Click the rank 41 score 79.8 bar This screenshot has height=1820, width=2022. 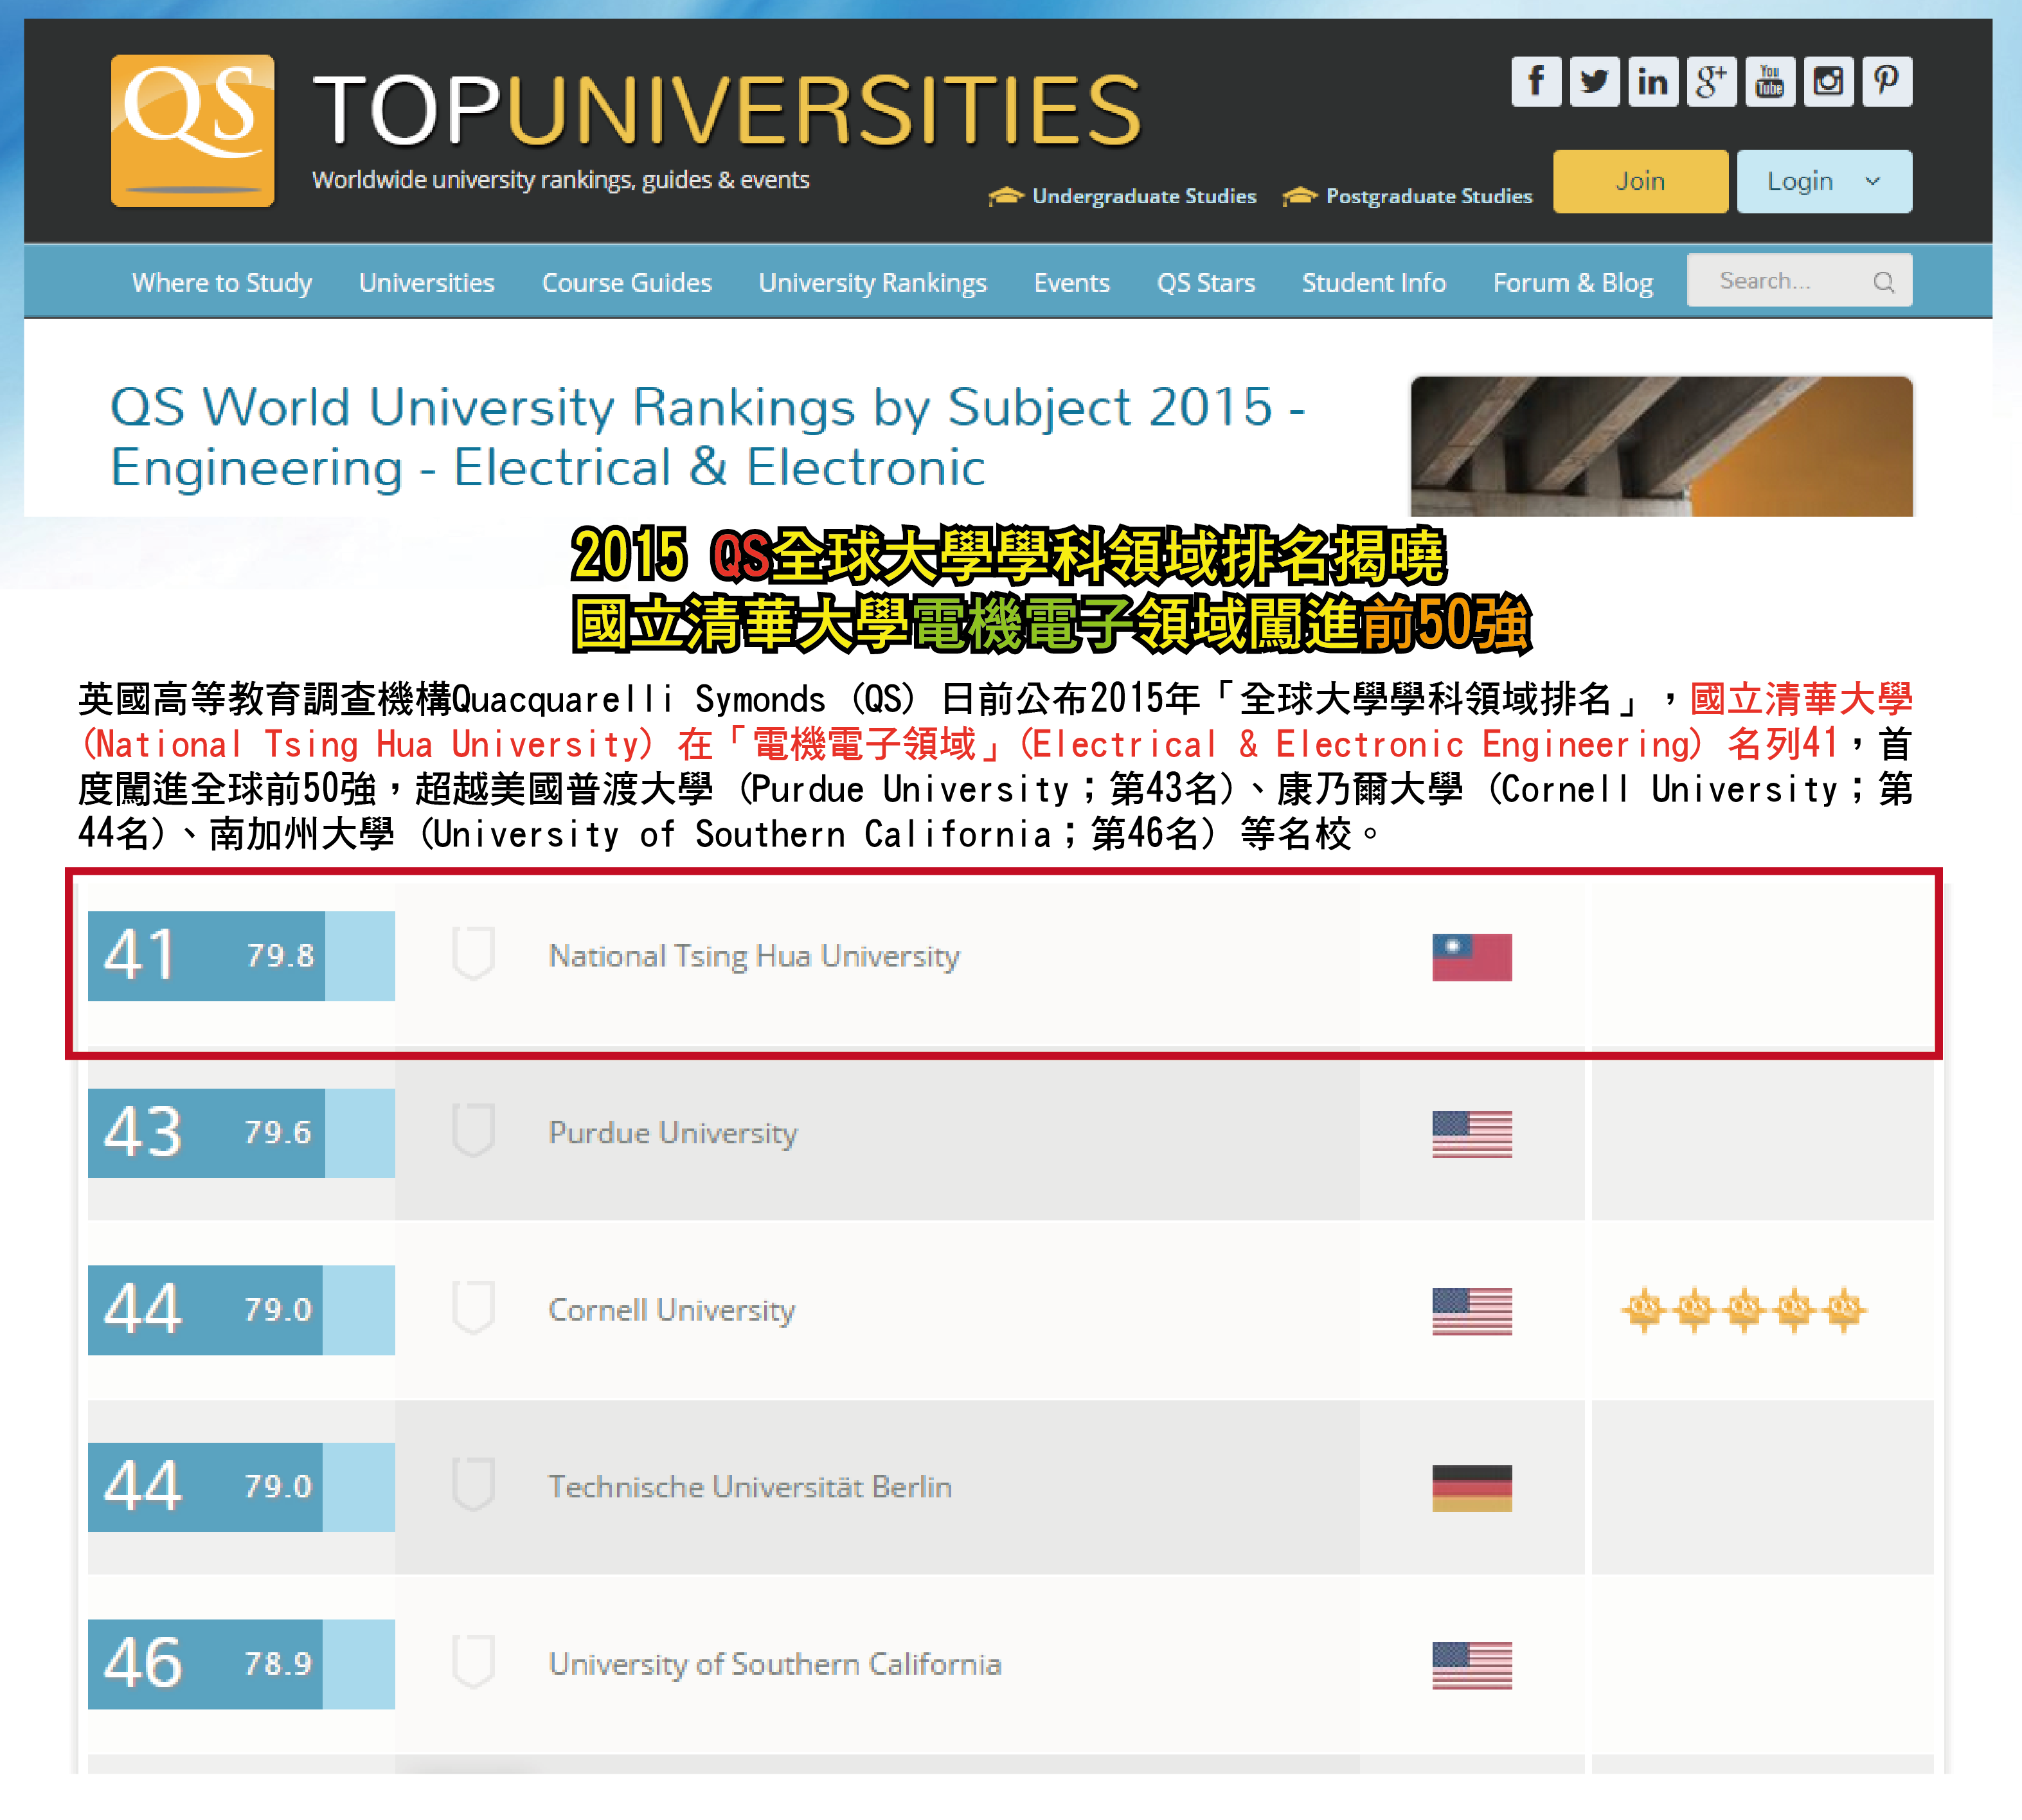[x=241, y=956]
